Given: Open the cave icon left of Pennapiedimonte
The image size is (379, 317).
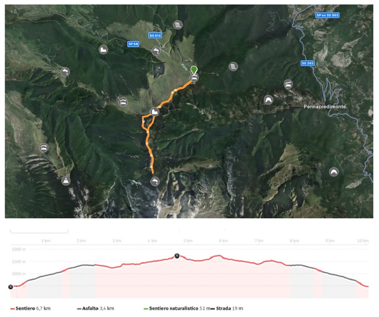Looking at the screenshot, I should point(268,100).
